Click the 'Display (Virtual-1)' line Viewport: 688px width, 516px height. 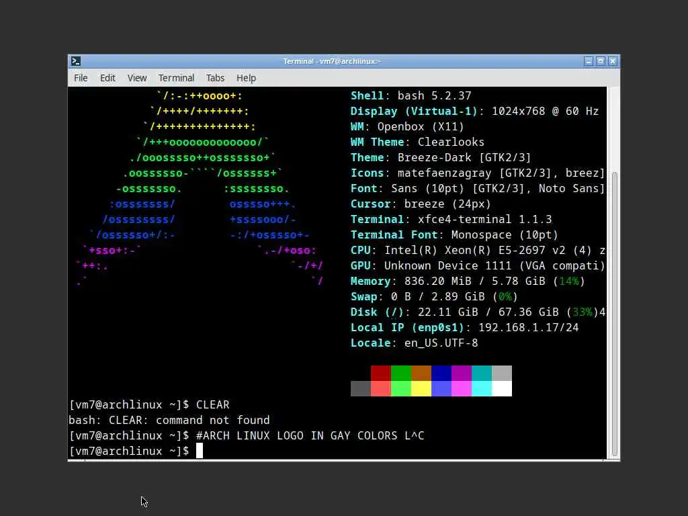click(474, 111)
